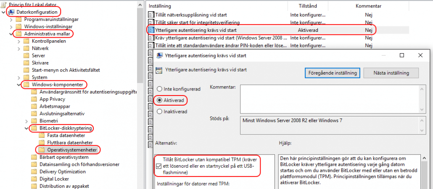Go to Nästa inställning
Image resolution: width=433 pixels, height=189 pixels.
[391, 72]
